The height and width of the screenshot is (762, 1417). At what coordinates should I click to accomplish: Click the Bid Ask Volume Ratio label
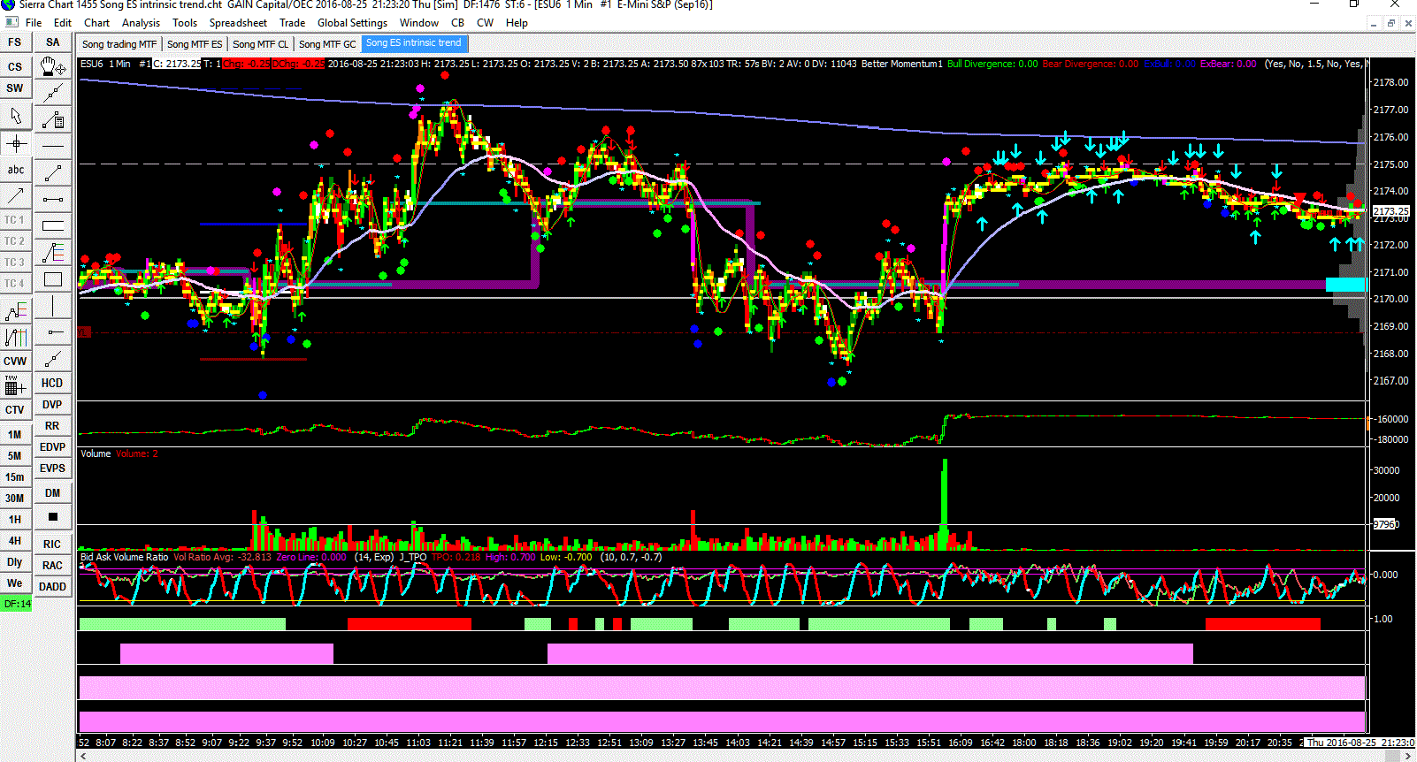(x=124, y=557)
